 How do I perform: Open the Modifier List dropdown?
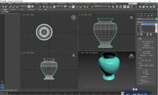pos(147,22)
